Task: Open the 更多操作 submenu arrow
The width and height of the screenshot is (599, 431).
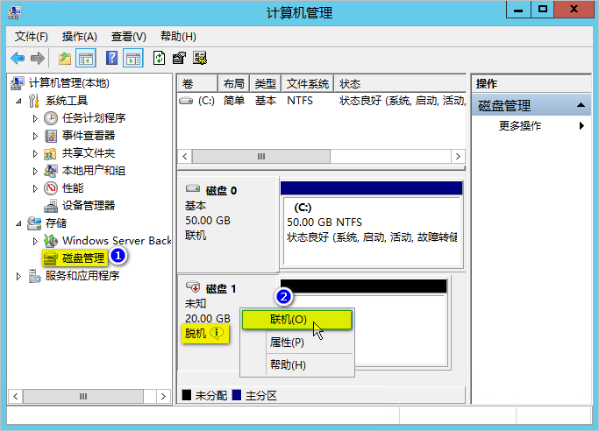Action: pos(581,125)
